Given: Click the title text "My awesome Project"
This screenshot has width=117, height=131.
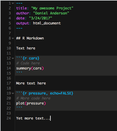Looking at the screenshot, I should (52, 8).
